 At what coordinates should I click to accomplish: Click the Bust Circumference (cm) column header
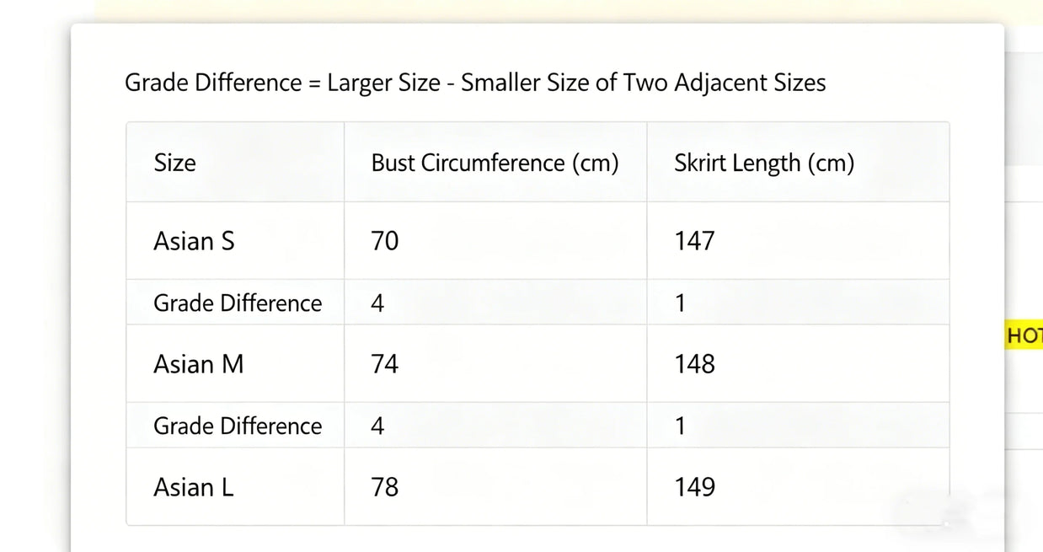point(495,163)
